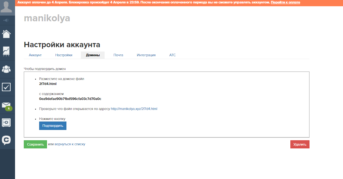The width and height of the screenshot is (343, 179).
Task: Open the АТС tab
Action: 173,55
